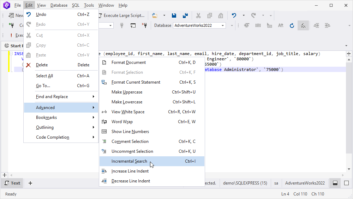
Task: Click the disconnect icon with red X
Action: click(x=144, y=25)
